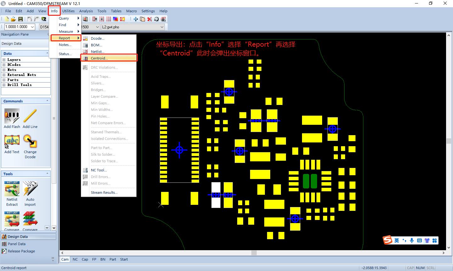Open the Analysis menu
Viewport: 453px width, 271px height.
pos(86,11)
